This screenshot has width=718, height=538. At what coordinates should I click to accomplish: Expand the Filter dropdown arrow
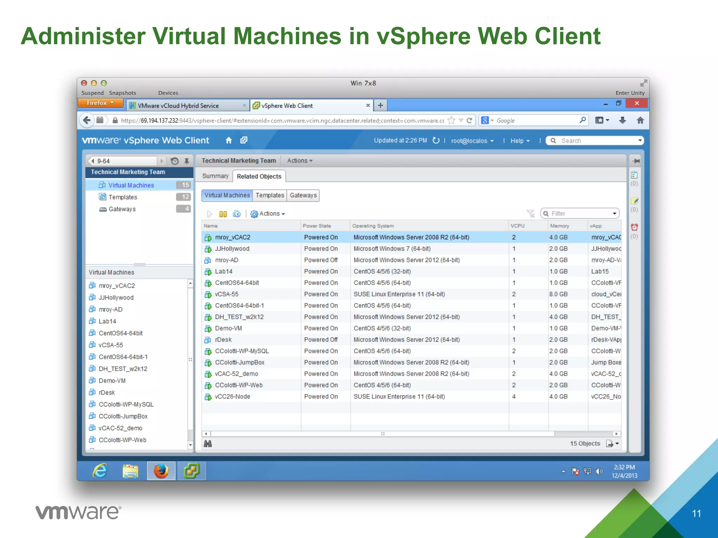615,213
